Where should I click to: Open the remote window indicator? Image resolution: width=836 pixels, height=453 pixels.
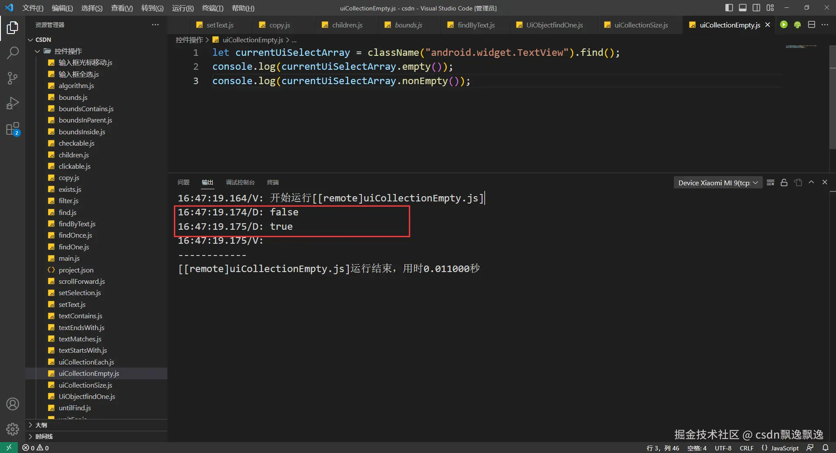tap(9, 448)
